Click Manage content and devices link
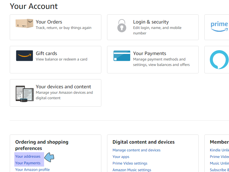 click(x=136, y=150)
